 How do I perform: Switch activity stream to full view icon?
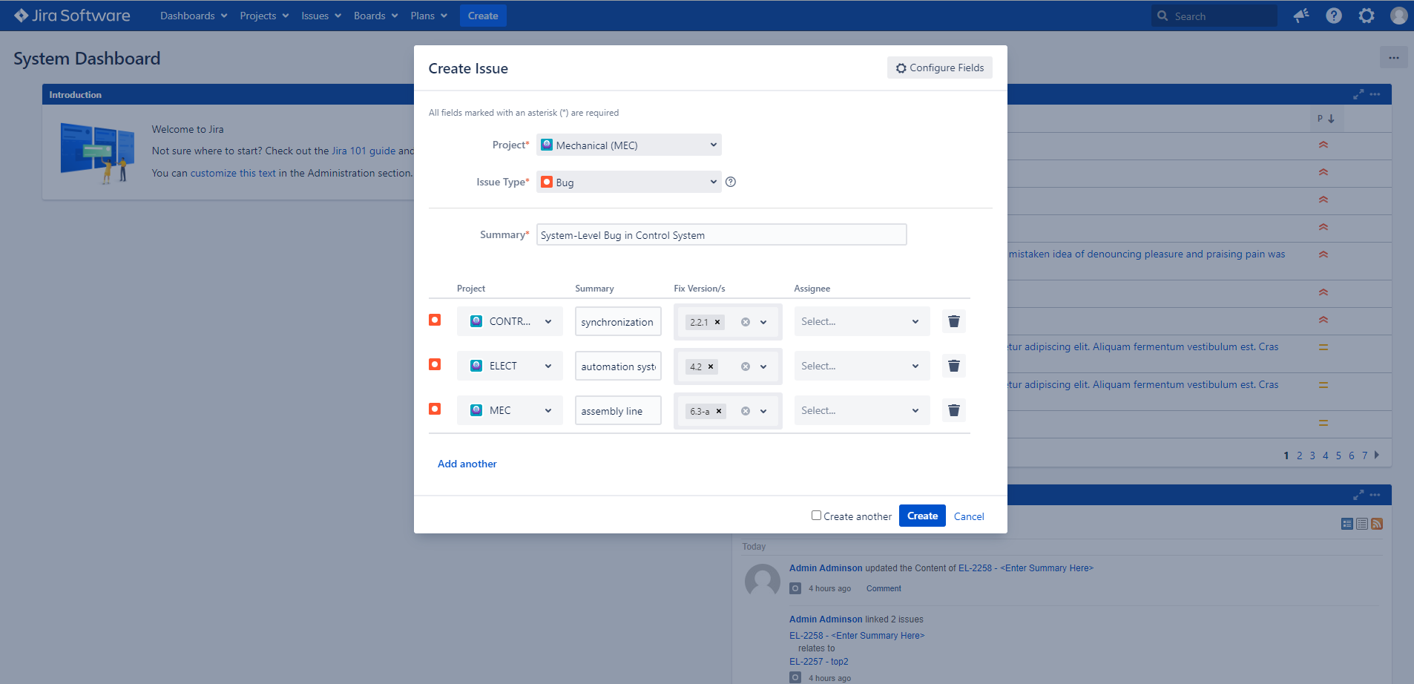coord(1347,524)
